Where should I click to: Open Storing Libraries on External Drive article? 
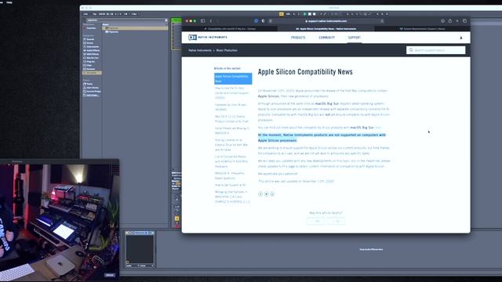[231, 145]
